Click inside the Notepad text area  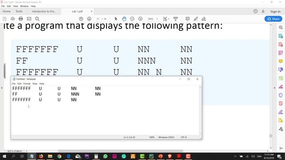coord(105,110)
